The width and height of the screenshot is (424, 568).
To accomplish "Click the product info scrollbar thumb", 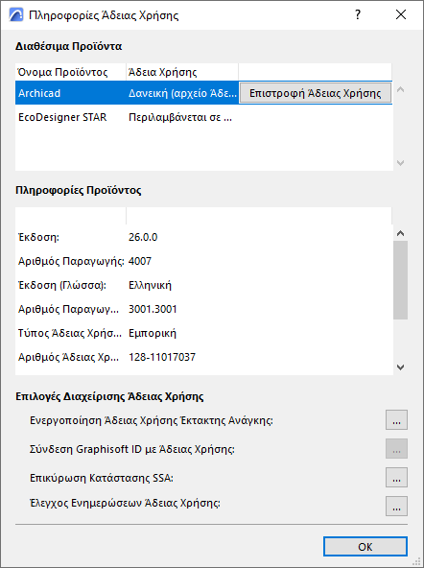I will 400,280.
